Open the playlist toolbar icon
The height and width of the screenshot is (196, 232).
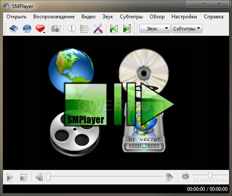click(84, 29)
